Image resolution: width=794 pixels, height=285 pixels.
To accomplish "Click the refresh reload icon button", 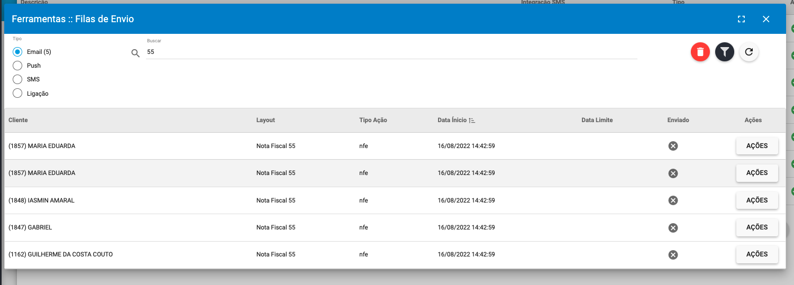I will 749,52.
